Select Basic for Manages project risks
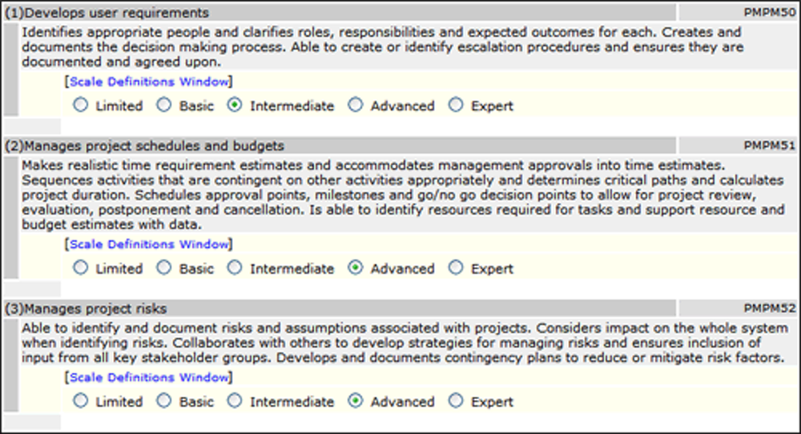The height and width of the screenshot is (434, 801). [164, 401]
